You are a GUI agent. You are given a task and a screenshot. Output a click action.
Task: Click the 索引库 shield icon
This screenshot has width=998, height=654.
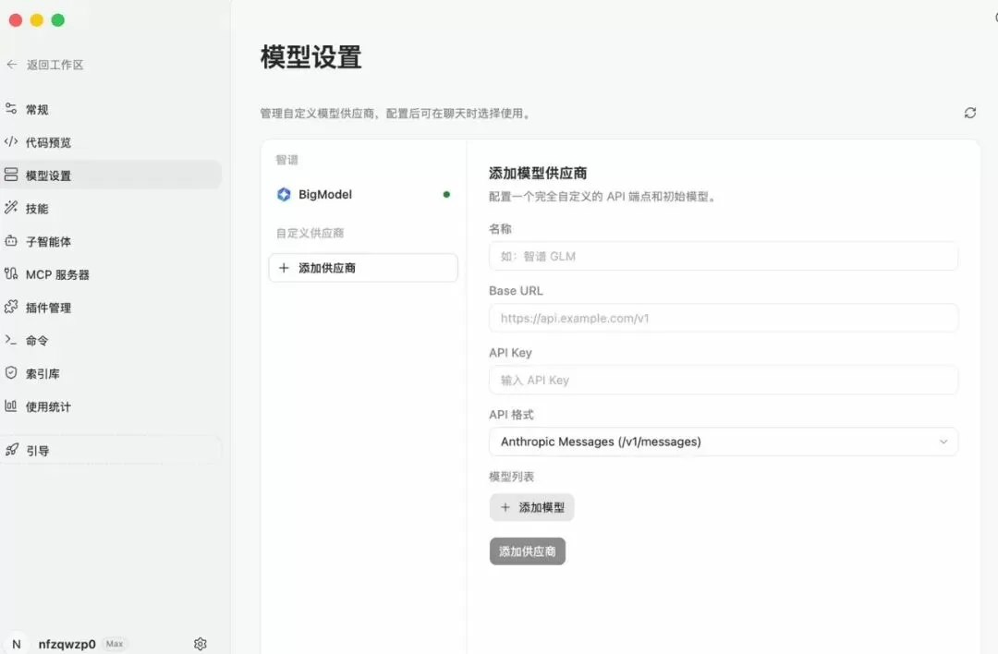(x=11, y=373)
